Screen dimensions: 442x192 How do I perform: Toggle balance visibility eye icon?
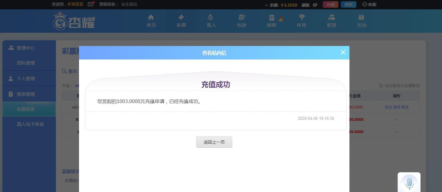315,5
